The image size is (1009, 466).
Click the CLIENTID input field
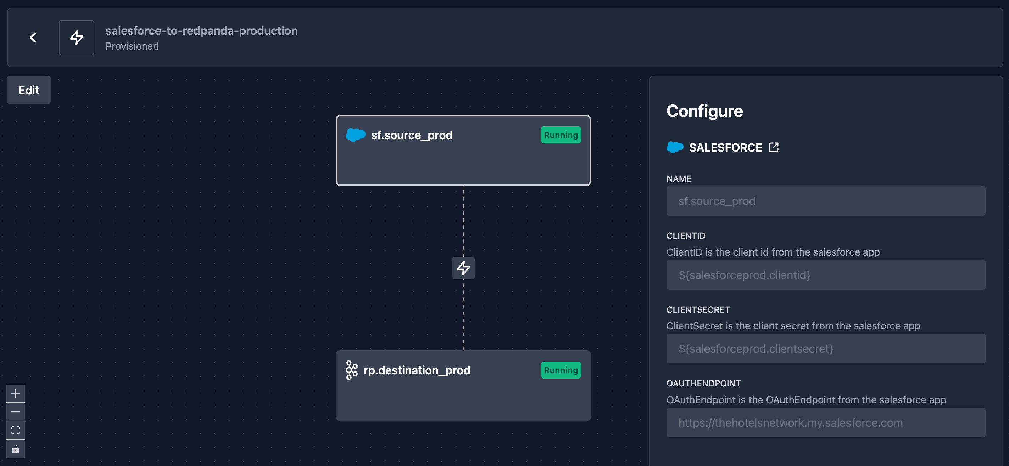tap(825, 275)
